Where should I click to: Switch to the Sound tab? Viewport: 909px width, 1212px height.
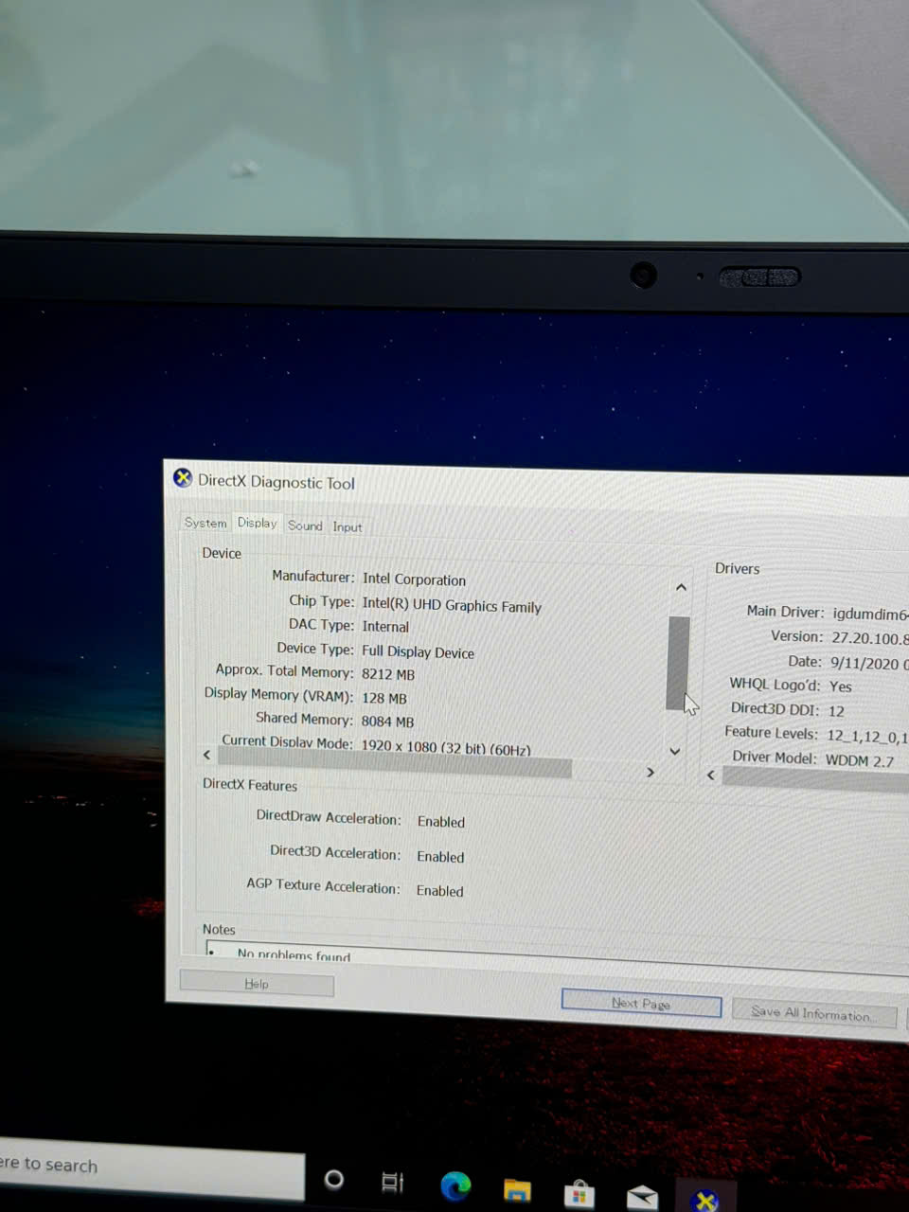(x=305, y=526)
